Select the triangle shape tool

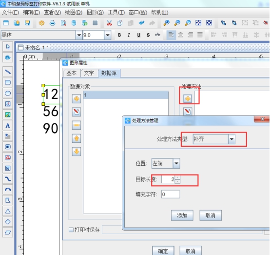(8, 211)
